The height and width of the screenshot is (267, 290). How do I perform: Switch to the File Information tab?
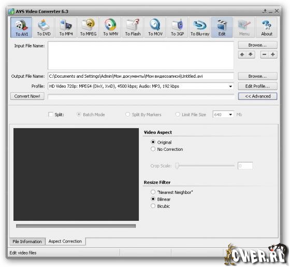[x=27, y=242]
